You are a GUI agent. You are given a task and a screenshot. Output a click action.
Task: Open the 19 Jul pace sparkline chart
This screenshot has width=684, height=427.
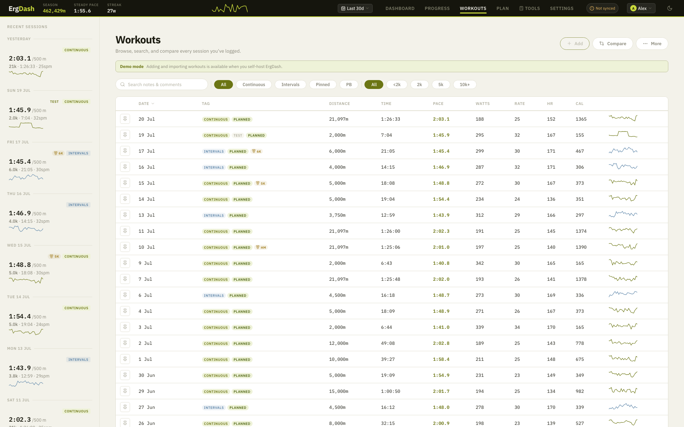(x=623, y=134)
